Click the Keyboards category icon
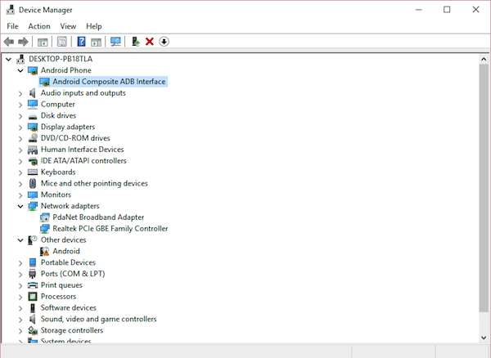 (33, 172)
